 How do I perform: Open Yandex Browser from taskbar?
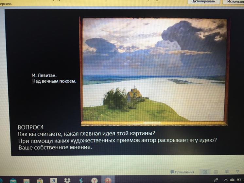[x=95, y=180]
